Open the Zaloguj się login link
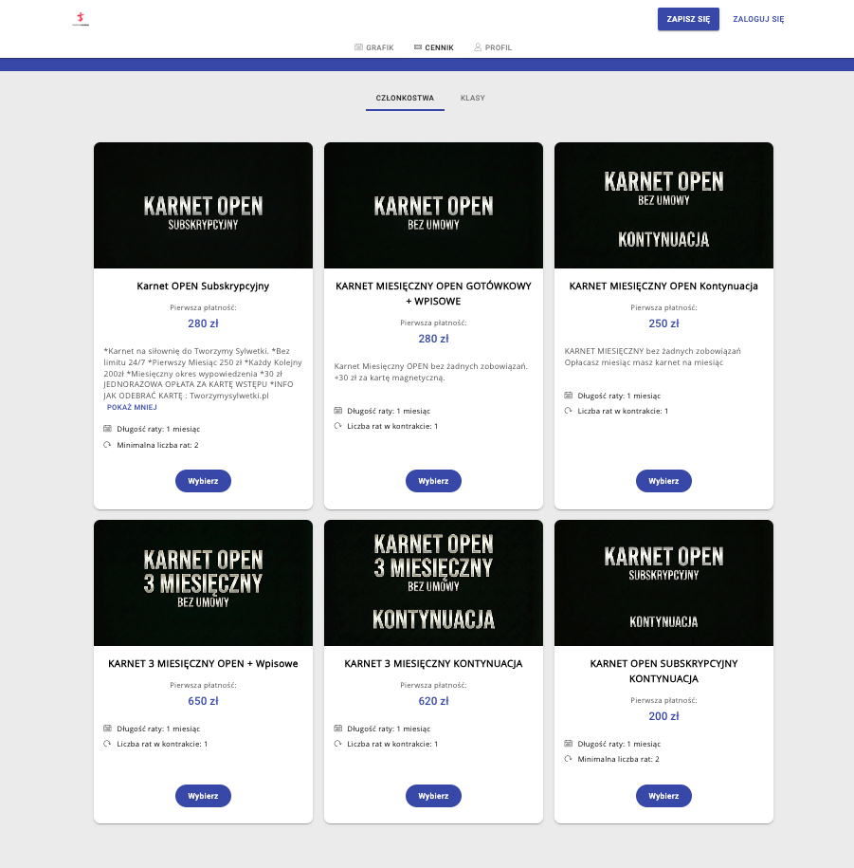 (x=758, y=19)
